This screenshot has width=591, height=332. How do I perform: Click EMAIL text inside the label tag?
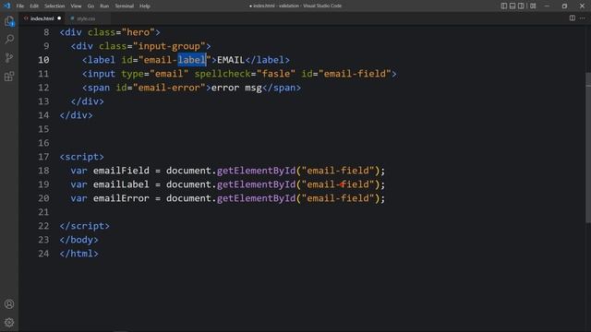[231, 60]
